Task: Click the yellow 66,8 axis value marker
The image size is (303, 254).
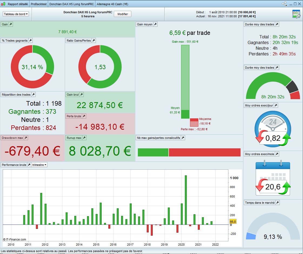Action: click(233, 222)
